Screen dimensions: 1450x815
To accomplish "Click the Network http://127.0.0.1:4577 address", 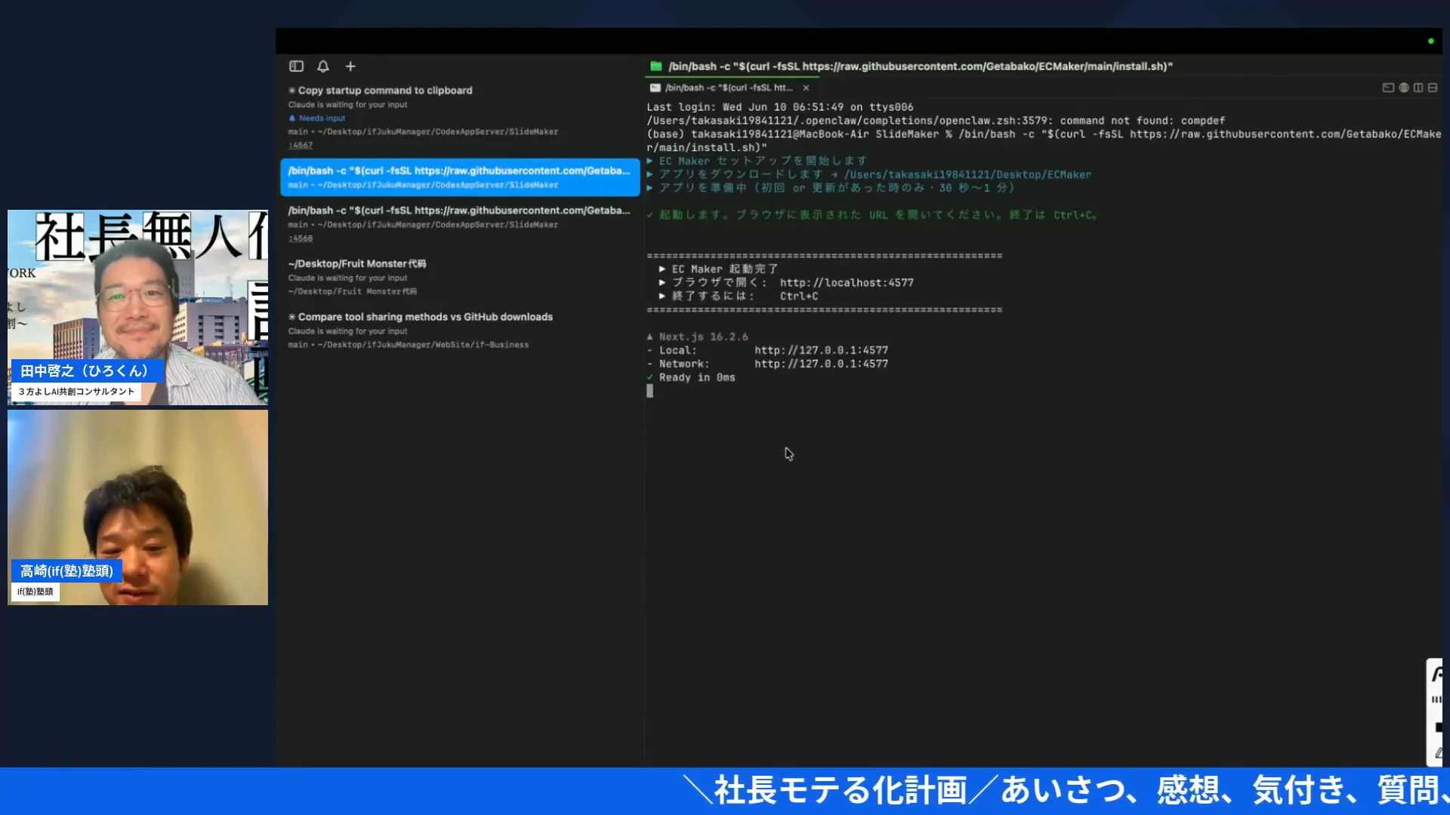I will click(821, 364).
